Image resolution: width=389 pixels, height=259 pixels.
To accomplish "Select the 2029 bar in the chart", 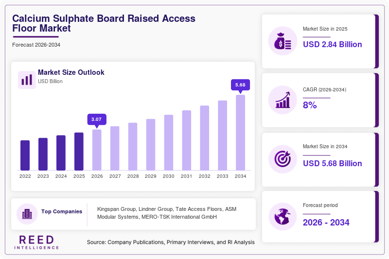I will 151,145.
